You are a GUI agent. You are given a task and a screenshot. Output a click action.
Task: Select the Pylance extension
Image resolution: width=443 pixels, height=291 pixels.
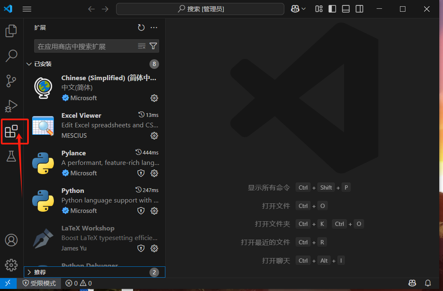[95, 163]
